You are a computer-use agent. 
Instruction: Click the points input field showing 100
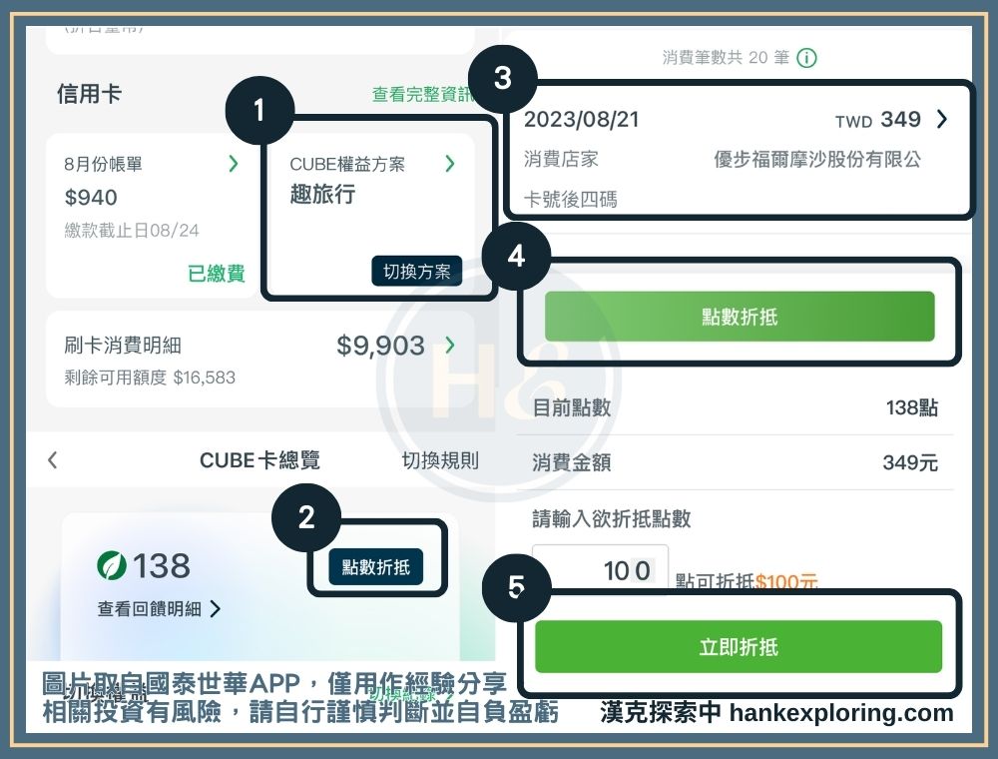tap(600, 568)
